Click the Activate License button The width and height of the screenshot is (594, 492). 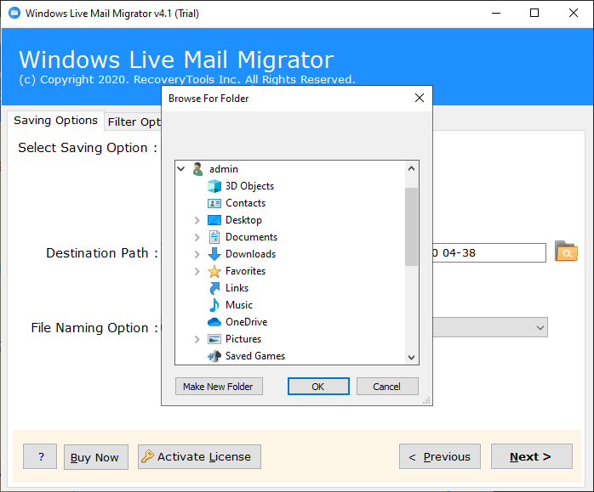click(199, 456)
